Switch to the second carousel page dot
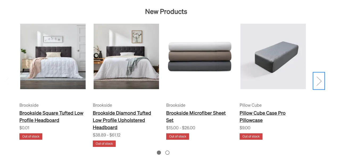 [x=167, y=153]
